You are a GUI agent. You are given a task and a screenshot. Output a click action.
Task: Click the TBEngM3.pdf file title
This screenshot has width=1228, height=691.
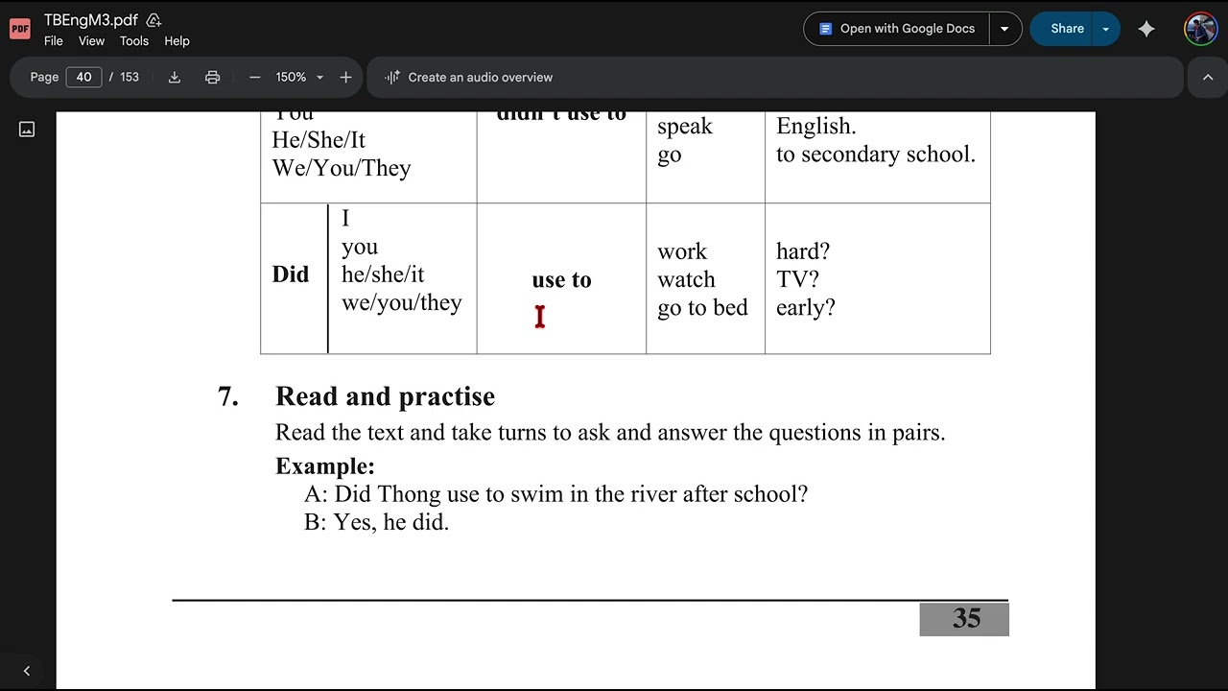[91, 20]
